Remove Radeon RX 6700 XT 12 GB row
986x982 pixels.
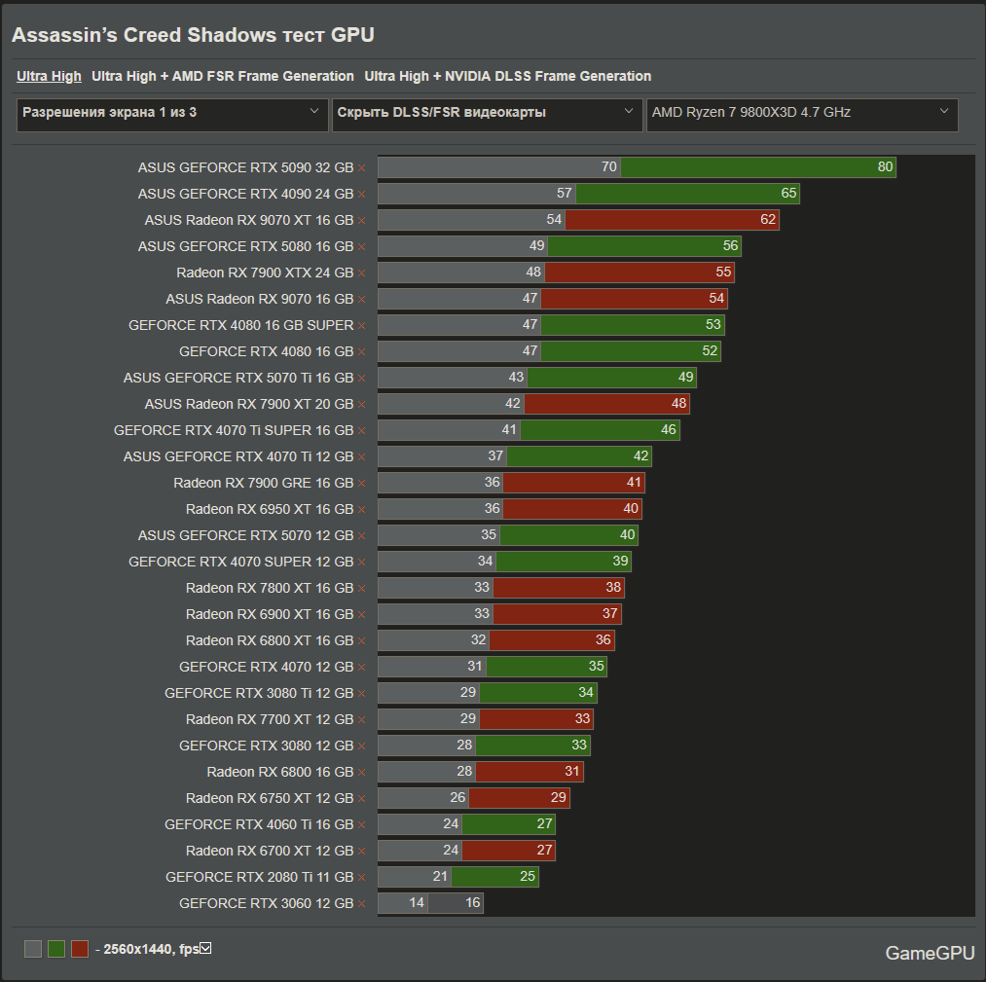pos(361,852)
